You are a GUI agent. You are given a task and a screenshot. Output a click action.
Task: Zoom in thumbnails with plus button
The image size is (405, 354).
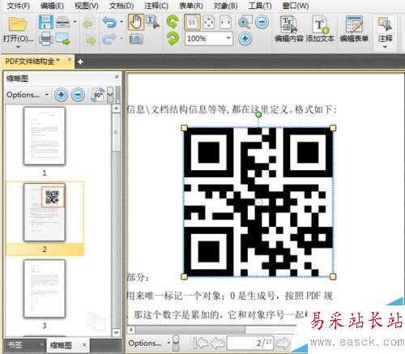click(61, 95)
